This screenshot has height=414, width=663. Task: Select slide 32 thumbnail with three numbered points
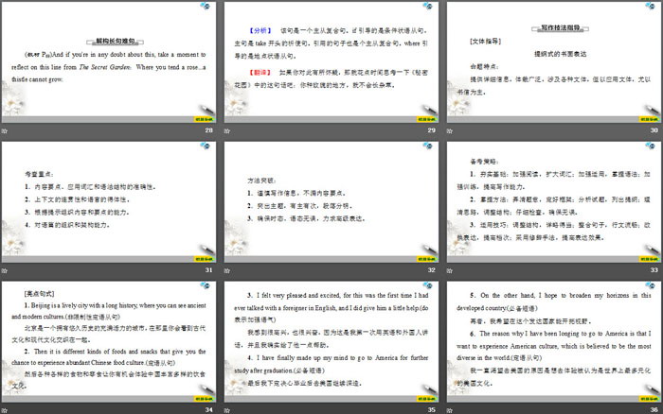pyautogui.click(x=331, y=201)
